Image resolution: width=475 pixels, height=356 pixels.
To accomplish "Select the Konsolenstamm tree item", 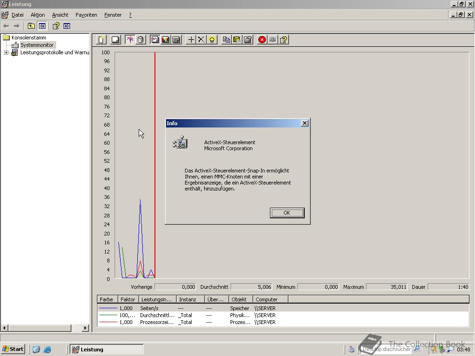I will point(29,38).
